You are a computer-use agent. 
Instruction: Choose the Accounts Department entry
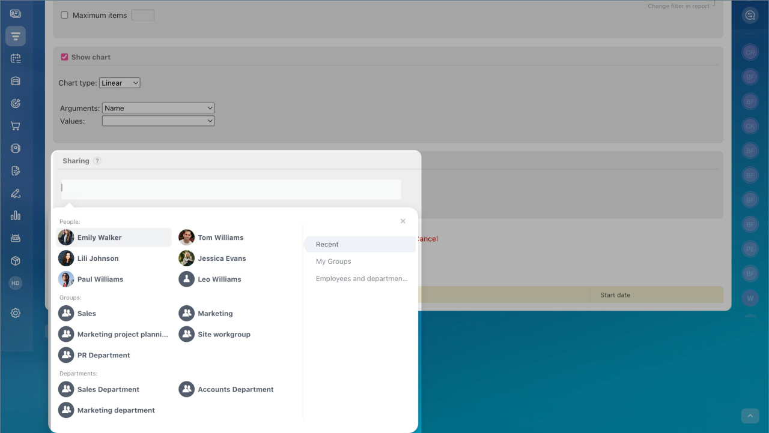coord(235,389)
